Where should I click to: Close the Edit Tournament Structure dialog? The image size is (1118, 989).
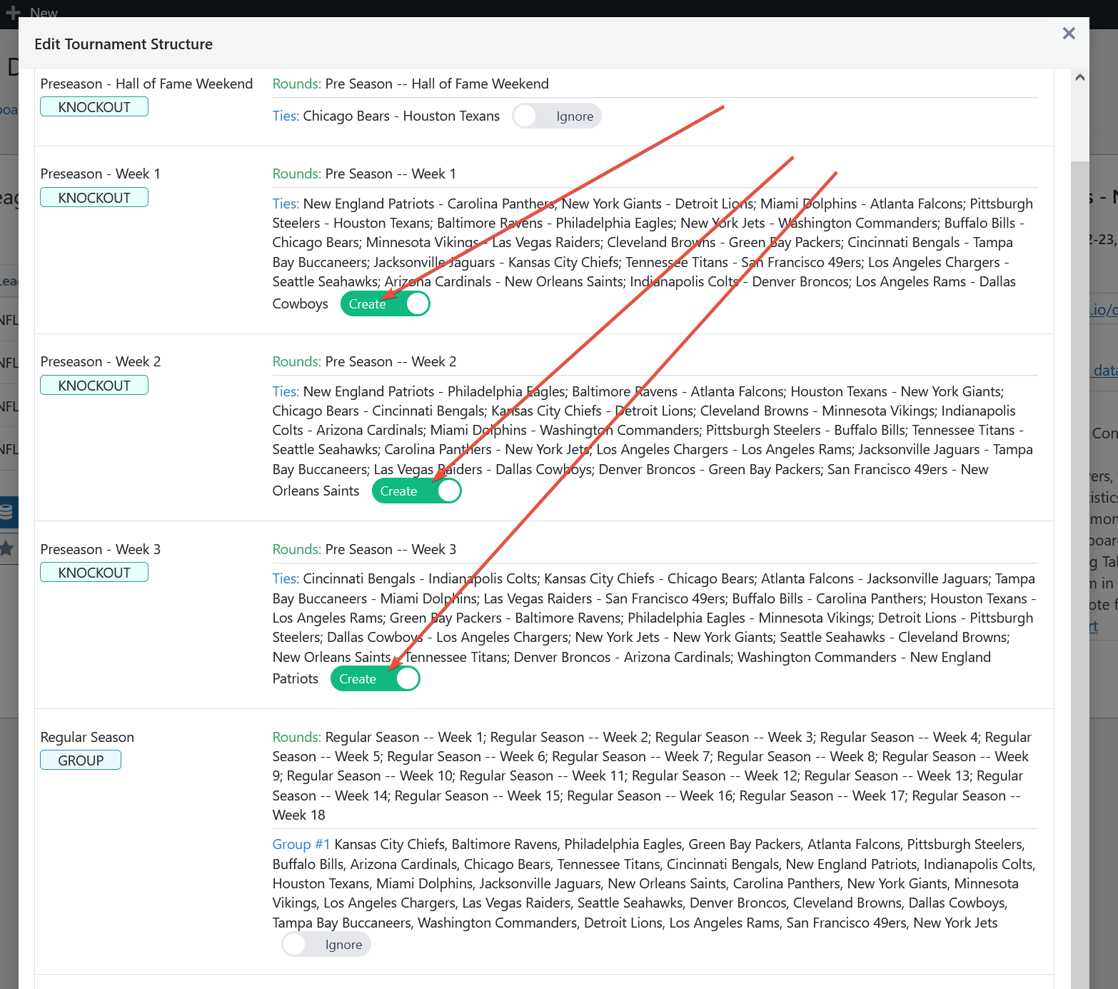pyautogui.click(x=1069, y=34)
